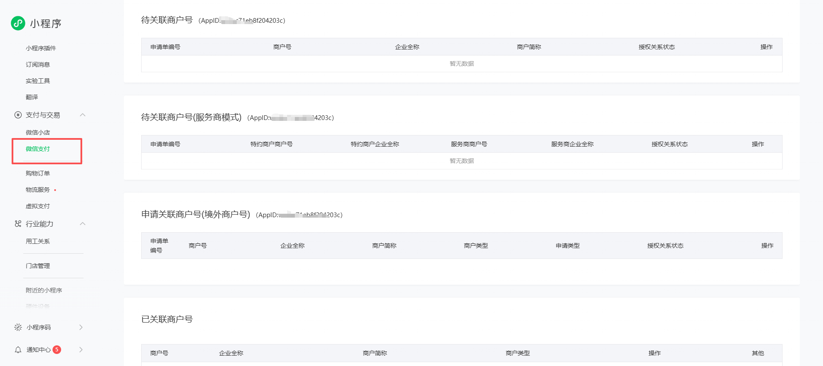Click the 待关联商户号 section heading

pos(167,20)
